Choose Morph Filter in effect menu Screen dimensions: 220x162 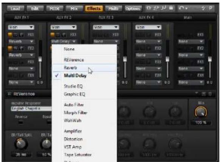point(84,113)
